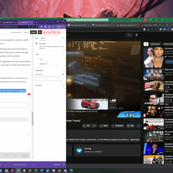173x173 pixels.
Task: Switch to the Post tab in the sidebar
Action: pyautogui.click(x=37, y=38)
